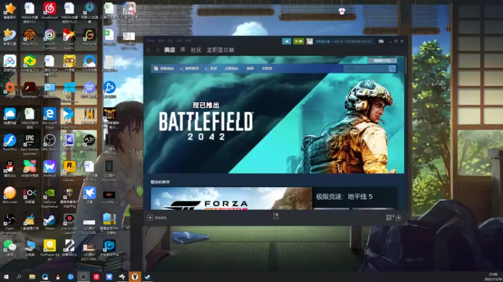Open the cloudmusic desktop shortcut

(50, 11)
